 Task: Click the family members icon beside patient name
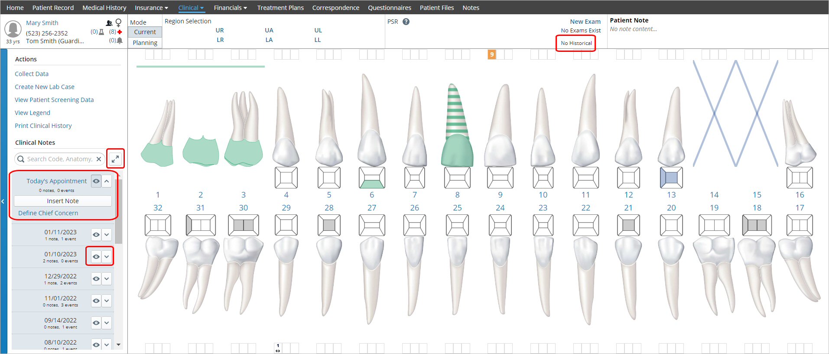109,23
